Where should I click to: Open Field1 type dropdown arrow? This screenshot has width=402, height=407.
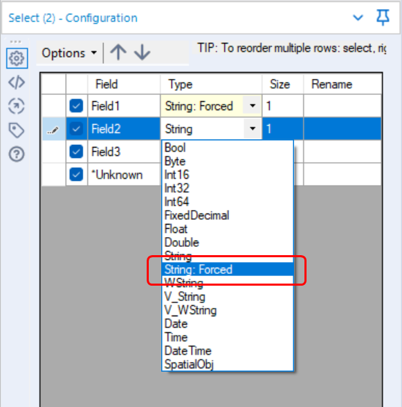[x=253, y=105]
